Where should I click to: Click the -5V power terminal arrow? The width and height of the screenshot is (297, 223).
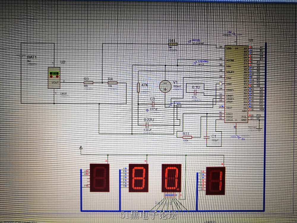tap(238, 137)
